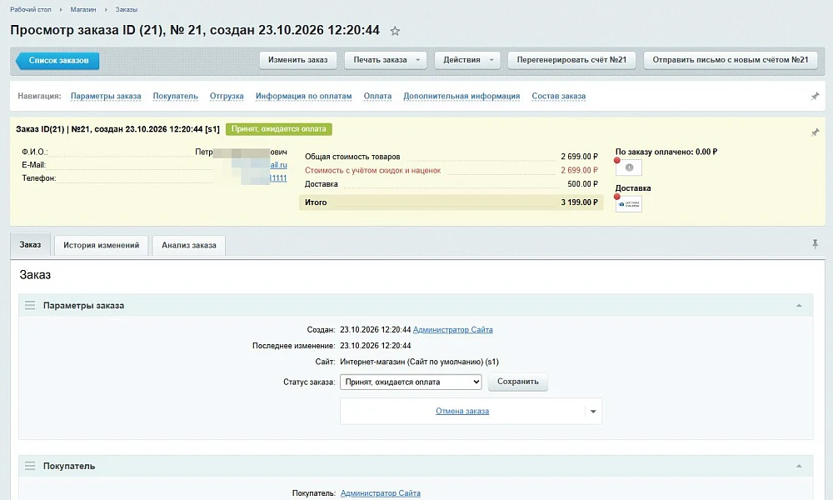
Task: Jump to Оплата in navigation
Action: 377,96
